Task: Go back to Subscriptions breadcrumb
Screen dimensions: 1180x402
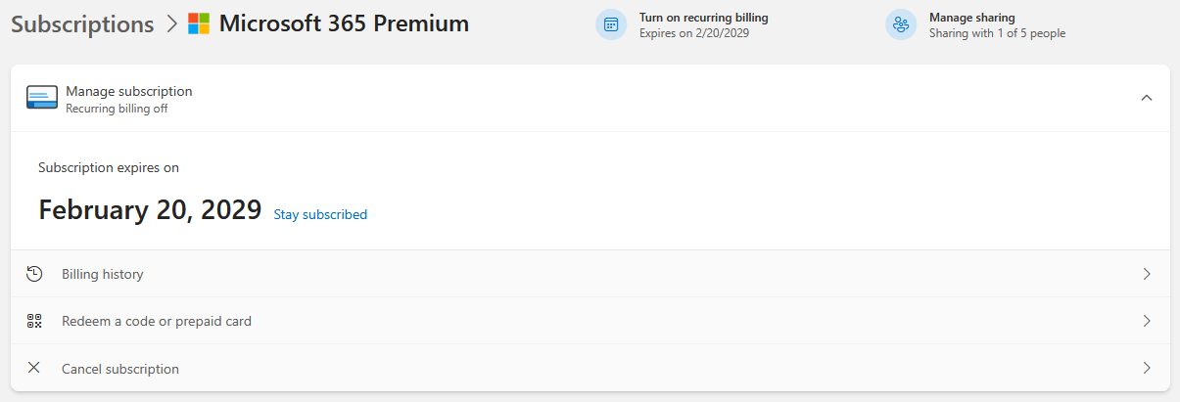Action: pos(82,24)
